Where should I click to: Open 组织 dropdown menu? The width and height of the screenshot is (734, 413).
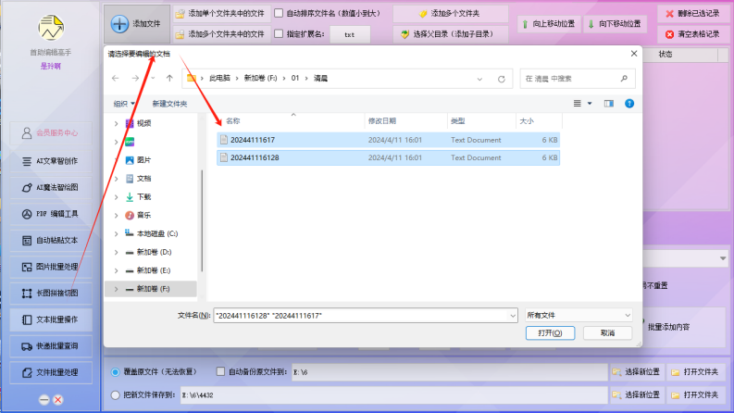(x=124, y=104)
